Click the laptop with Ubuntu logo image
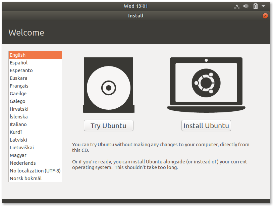The image size is (273, 206). tap(206, 85)
